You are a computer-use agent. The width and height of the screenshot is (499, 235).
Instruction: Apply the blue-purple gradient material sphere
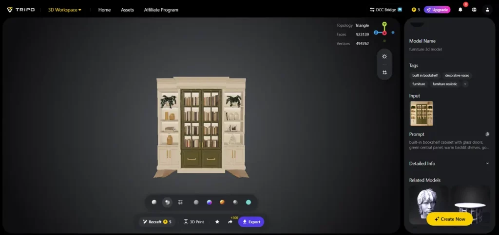(x=209, y=202)
